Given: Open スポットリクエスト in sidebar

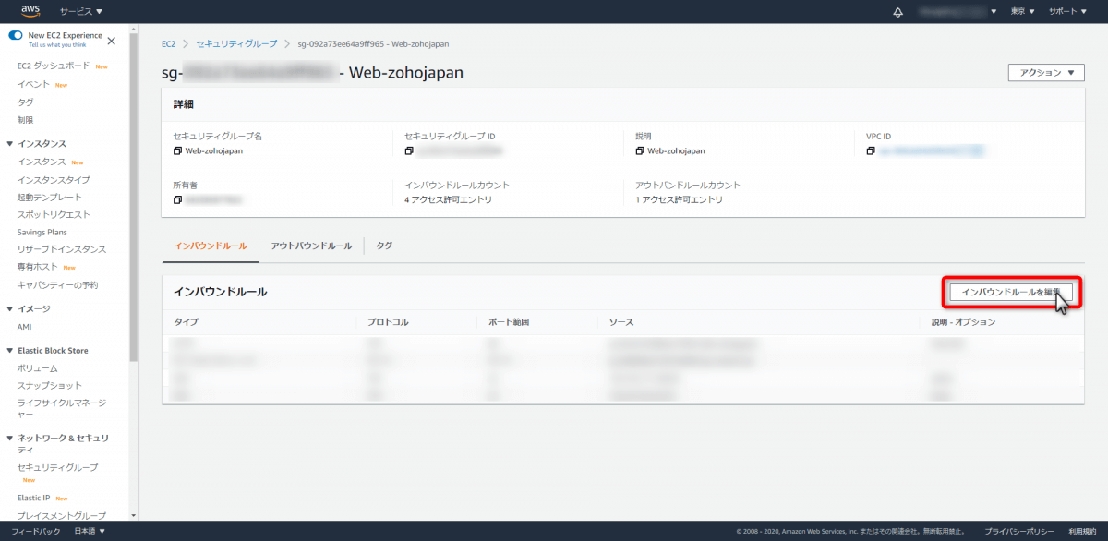Looking at the screenshot, I should click(x=54, y=215).
